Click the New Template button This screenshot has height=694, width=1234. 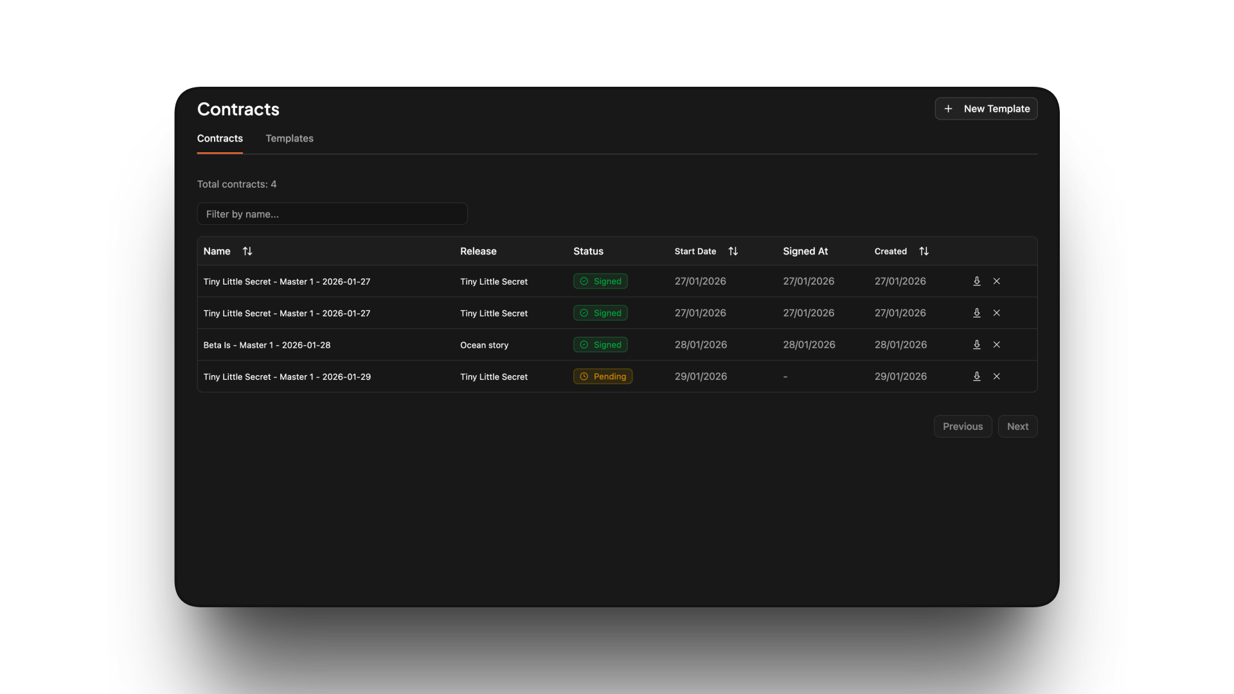tap(986, 109)
